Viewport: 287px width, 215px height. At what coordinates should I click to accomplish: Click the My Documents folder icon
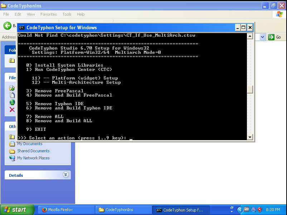tap(12, 144)
